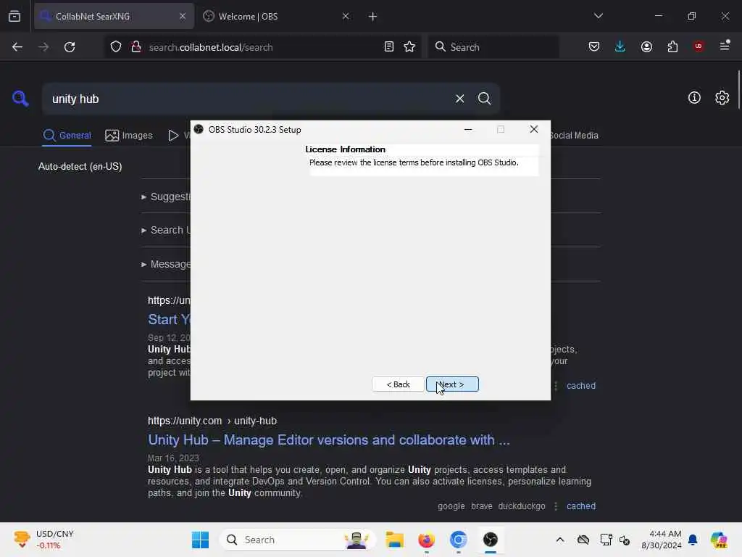Go back to previous page
The width and height of the screenshot is (742, 557).
(x=17, y=47)
